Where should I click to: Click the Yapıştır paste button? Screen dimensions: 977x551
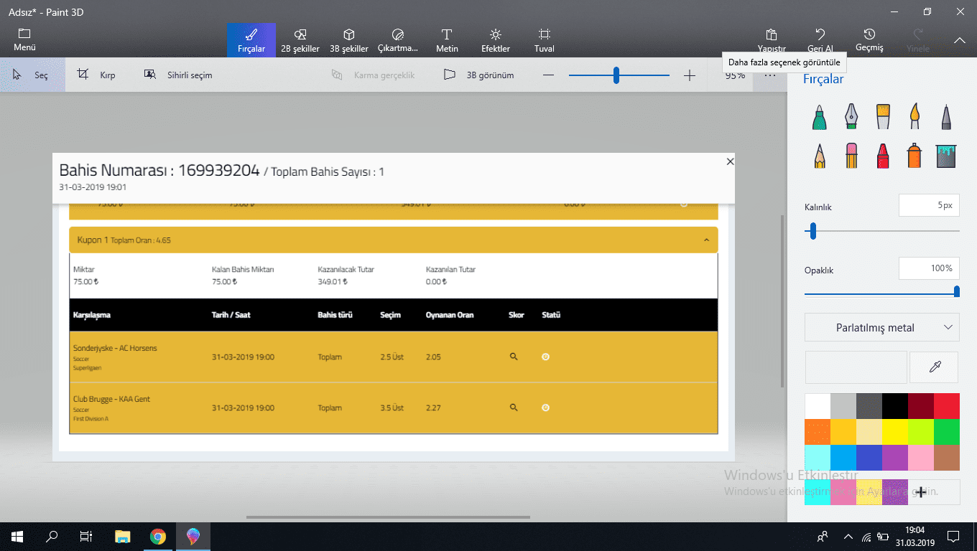coord(772,40)
